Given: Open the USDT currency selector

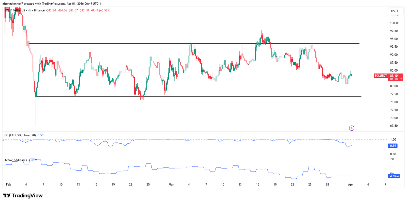Looking at the screenshot, I should [x=395, y=11].
